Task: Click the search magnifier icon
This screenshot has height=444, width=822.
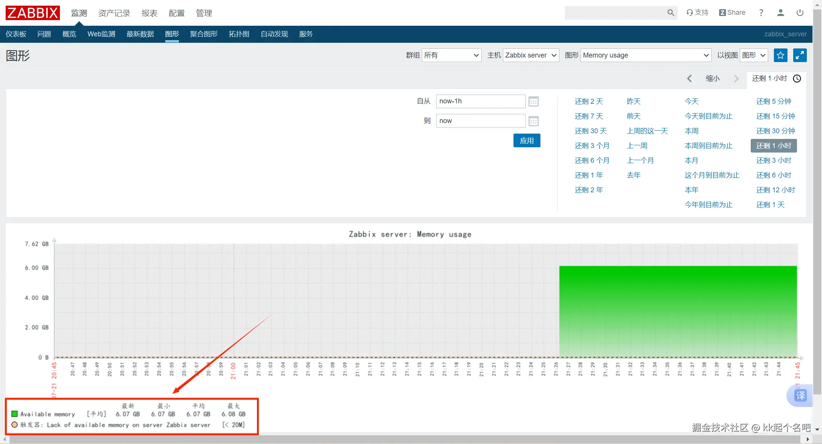Action: [x=670, y=13]
